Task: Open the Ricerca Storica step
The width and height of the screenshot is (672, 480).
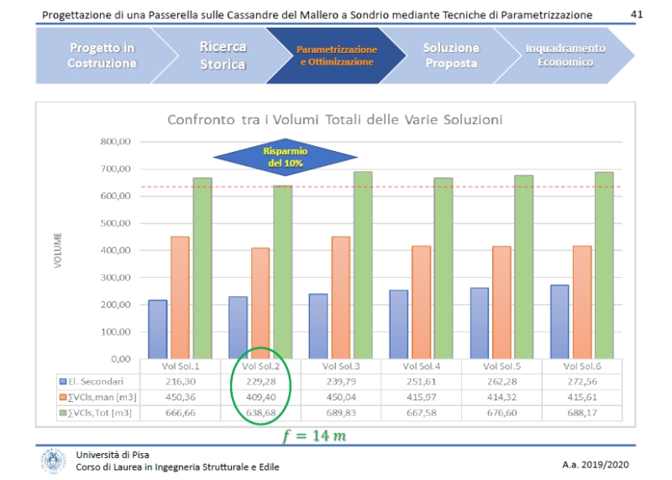Action: pos(223,55)
